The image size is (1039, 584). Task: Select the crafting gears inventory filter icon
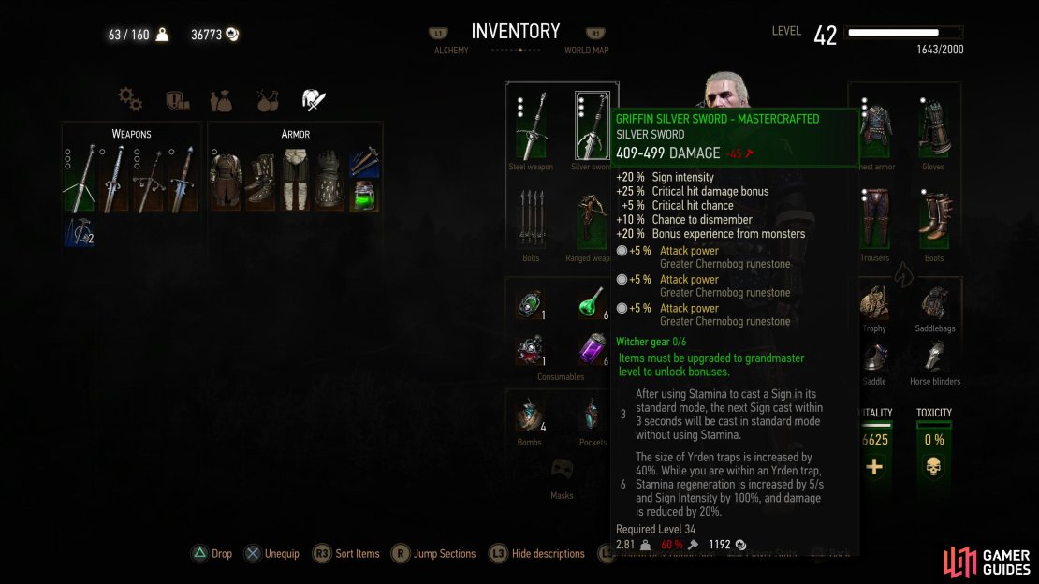[x=130, y=99]
